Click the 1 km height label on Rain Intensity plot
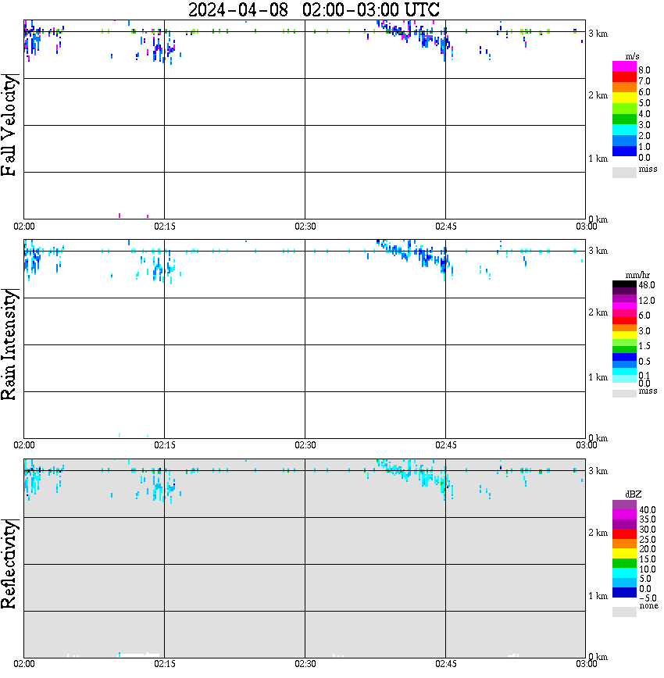The image size is (664, 678). 598,377
